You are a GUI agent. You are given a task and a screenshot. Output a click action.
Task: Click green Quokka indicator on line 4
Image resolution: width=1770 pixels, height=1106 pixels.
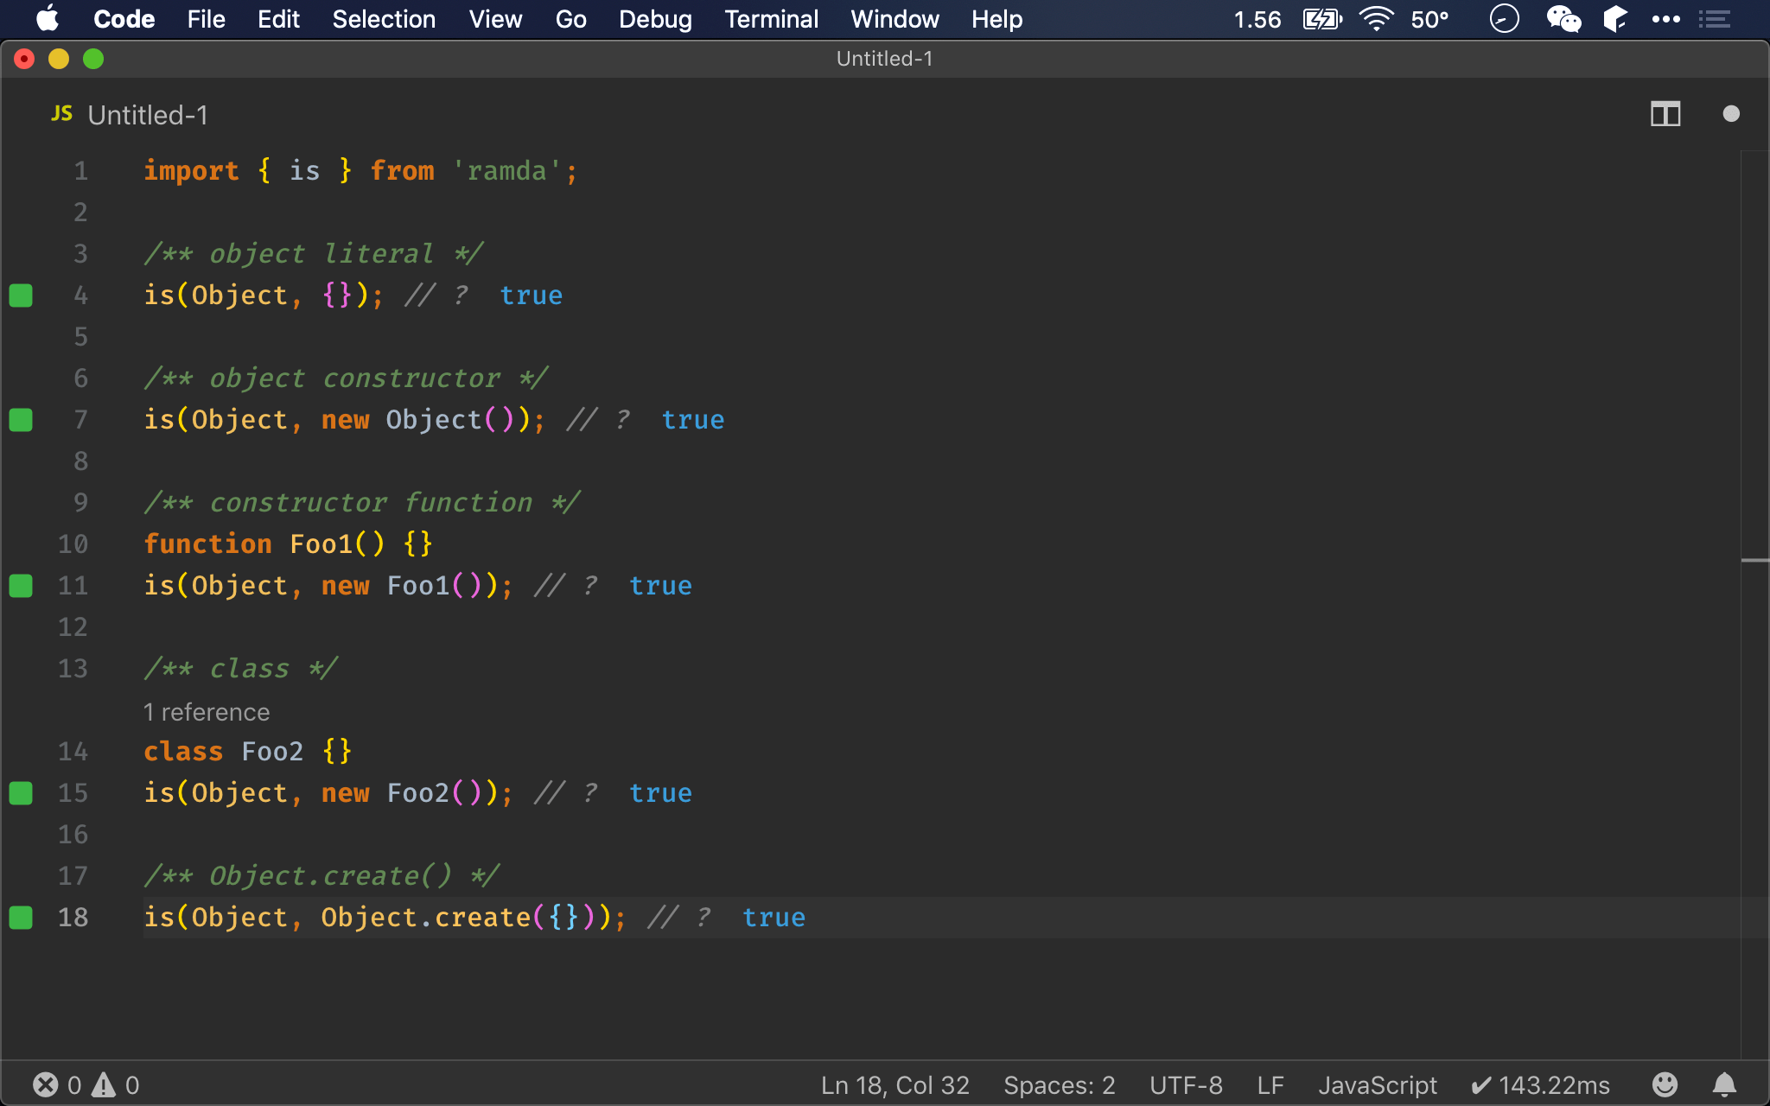pyautogui.click(x=21, y=296)
